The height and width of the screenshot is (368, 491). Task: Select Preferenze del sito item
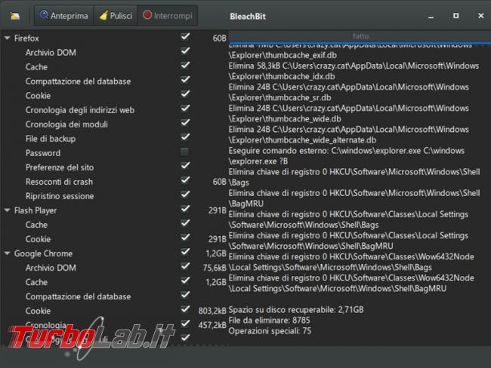(60, 167)
